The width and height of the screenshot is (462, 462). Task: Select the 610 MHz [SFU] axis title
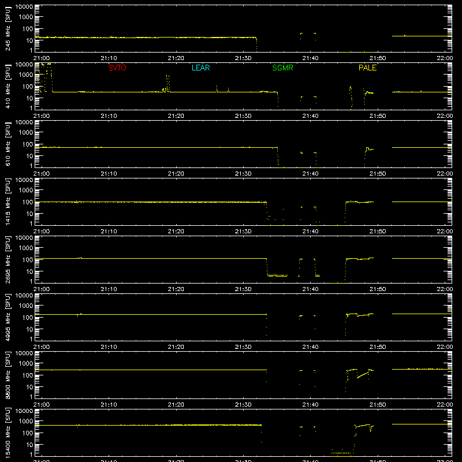pyautogui.click(x=8, y=144)
